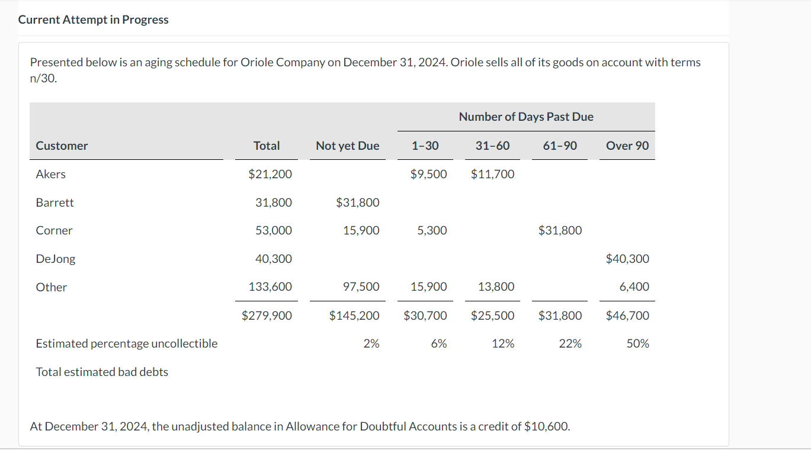811x450 pixels.
Task: Select Corner 1–30 amount '5,300'
Action: click(432, 230)
